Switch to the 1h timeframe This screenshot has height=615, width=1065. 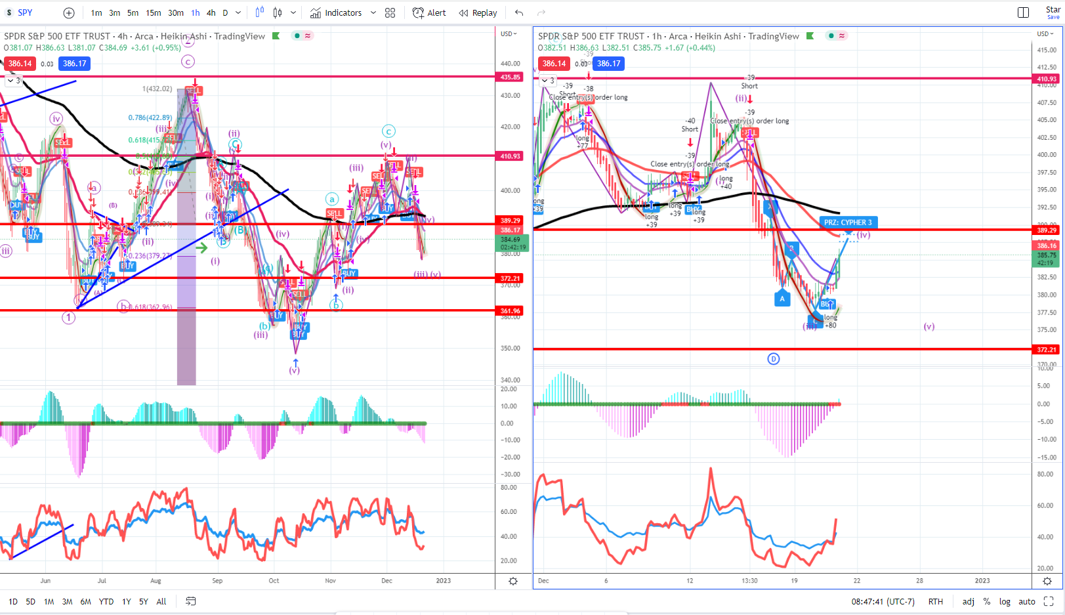click(196, 12)
